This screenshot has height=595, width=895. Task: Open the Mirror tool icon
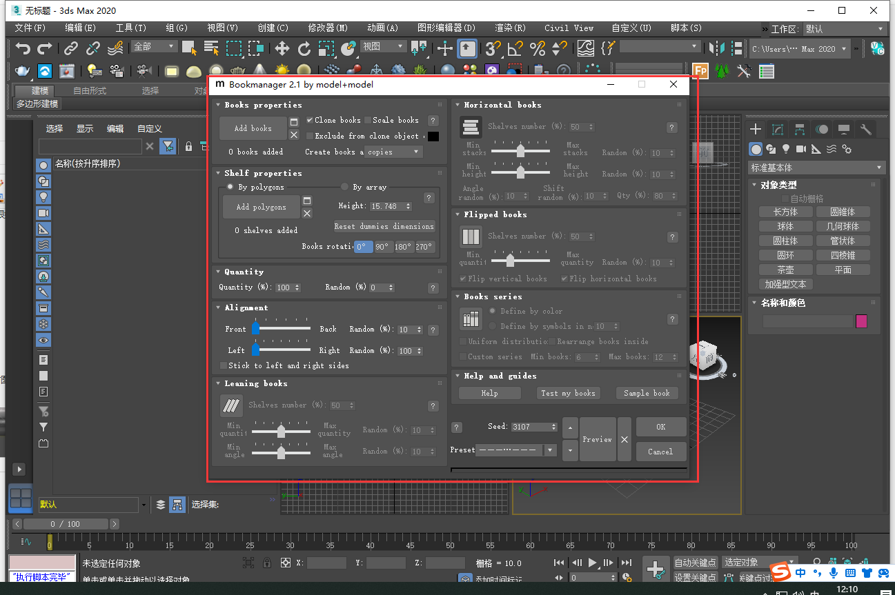718,48
